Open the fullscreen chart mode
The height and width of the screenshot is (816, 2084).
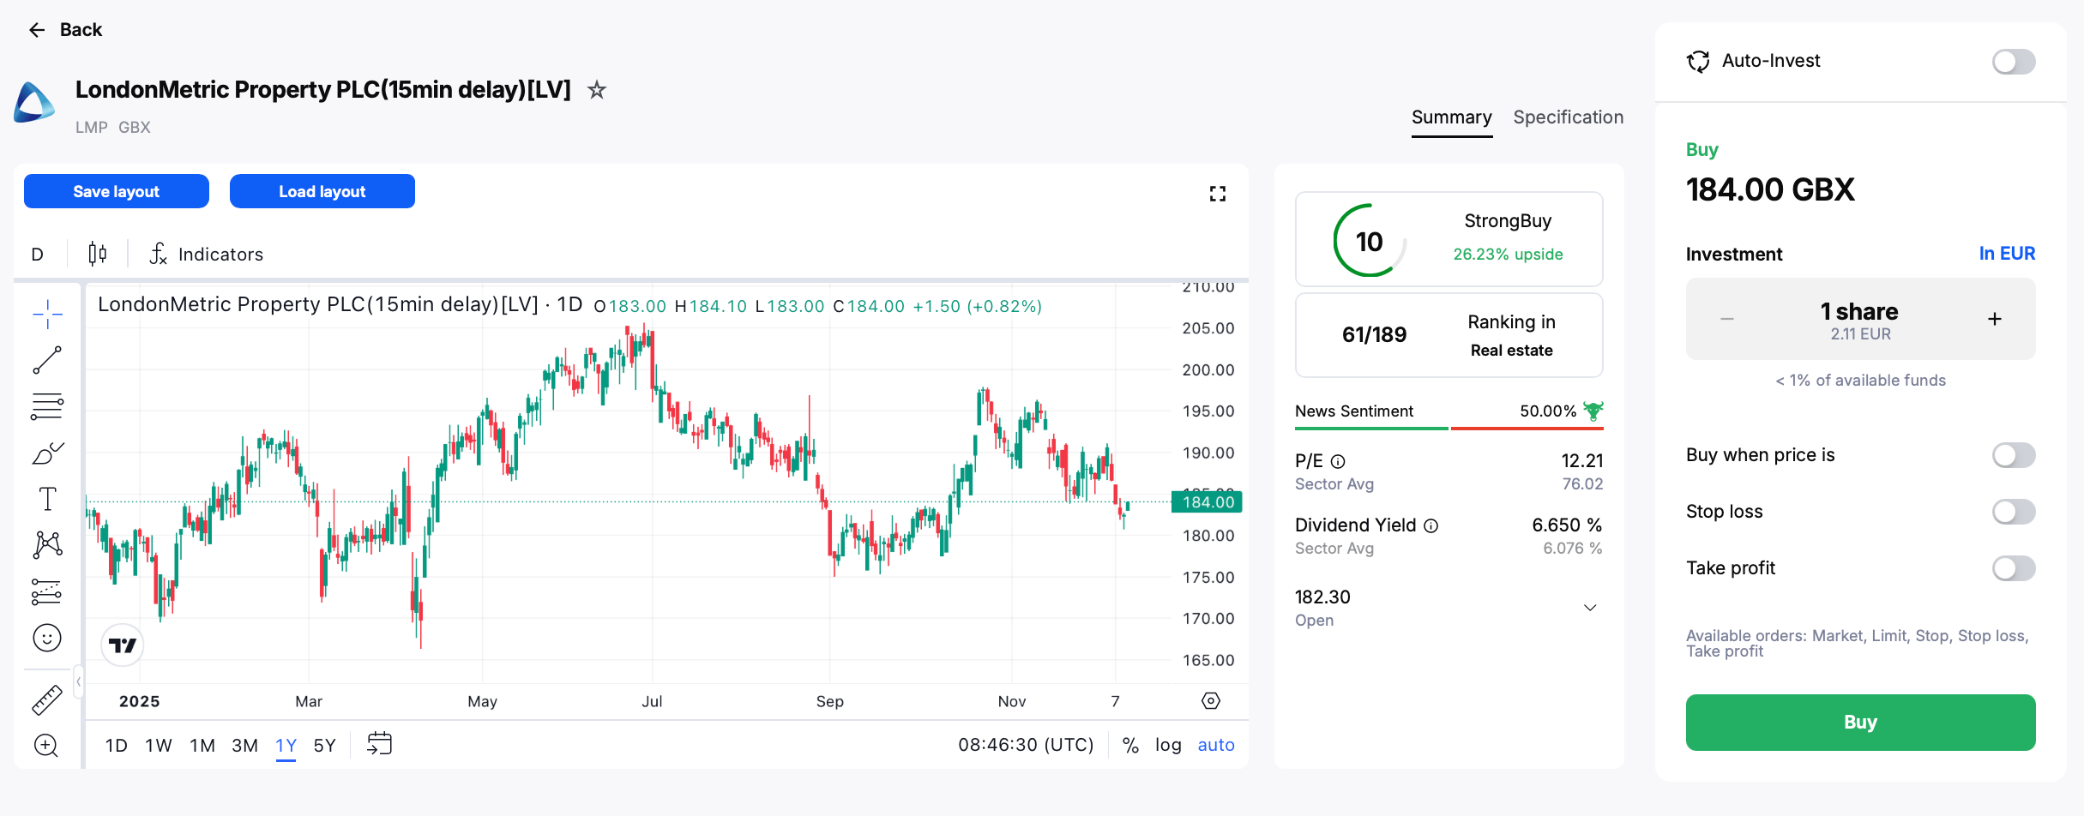[1218, 194]
